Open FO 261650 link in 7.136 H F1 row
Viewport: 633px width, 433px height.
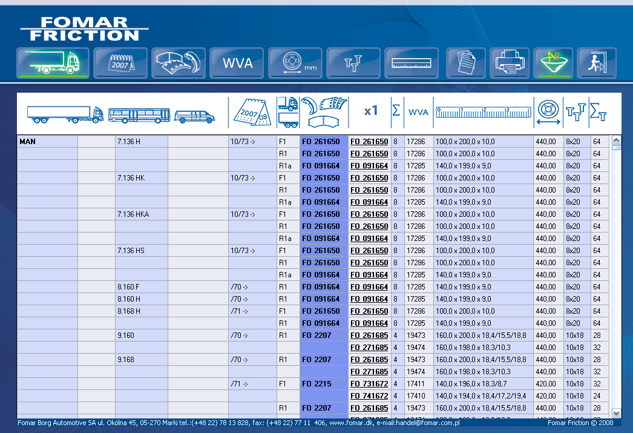tap(369, 141)
